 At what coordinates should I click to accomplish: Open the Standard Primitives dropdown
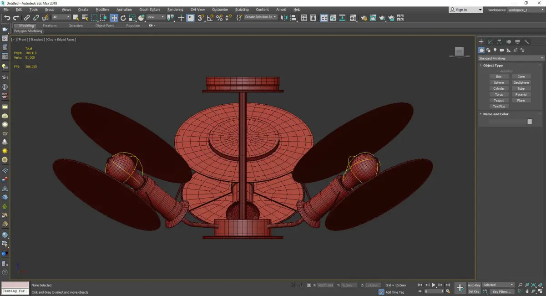point(511,58)
